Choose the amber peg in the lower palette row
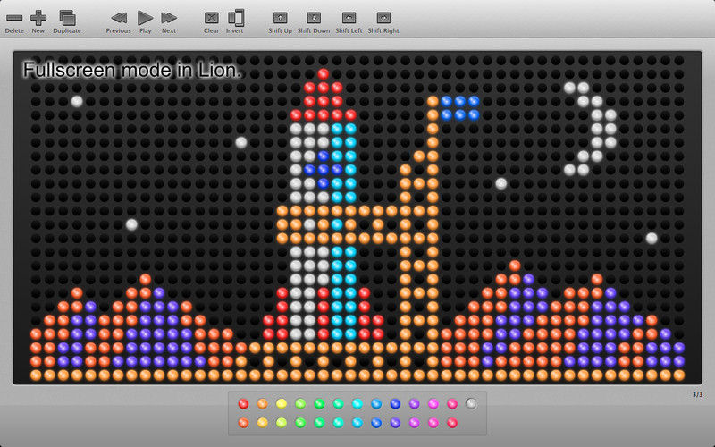The width and height of the screenshot is (715, 447). point(262,423)
